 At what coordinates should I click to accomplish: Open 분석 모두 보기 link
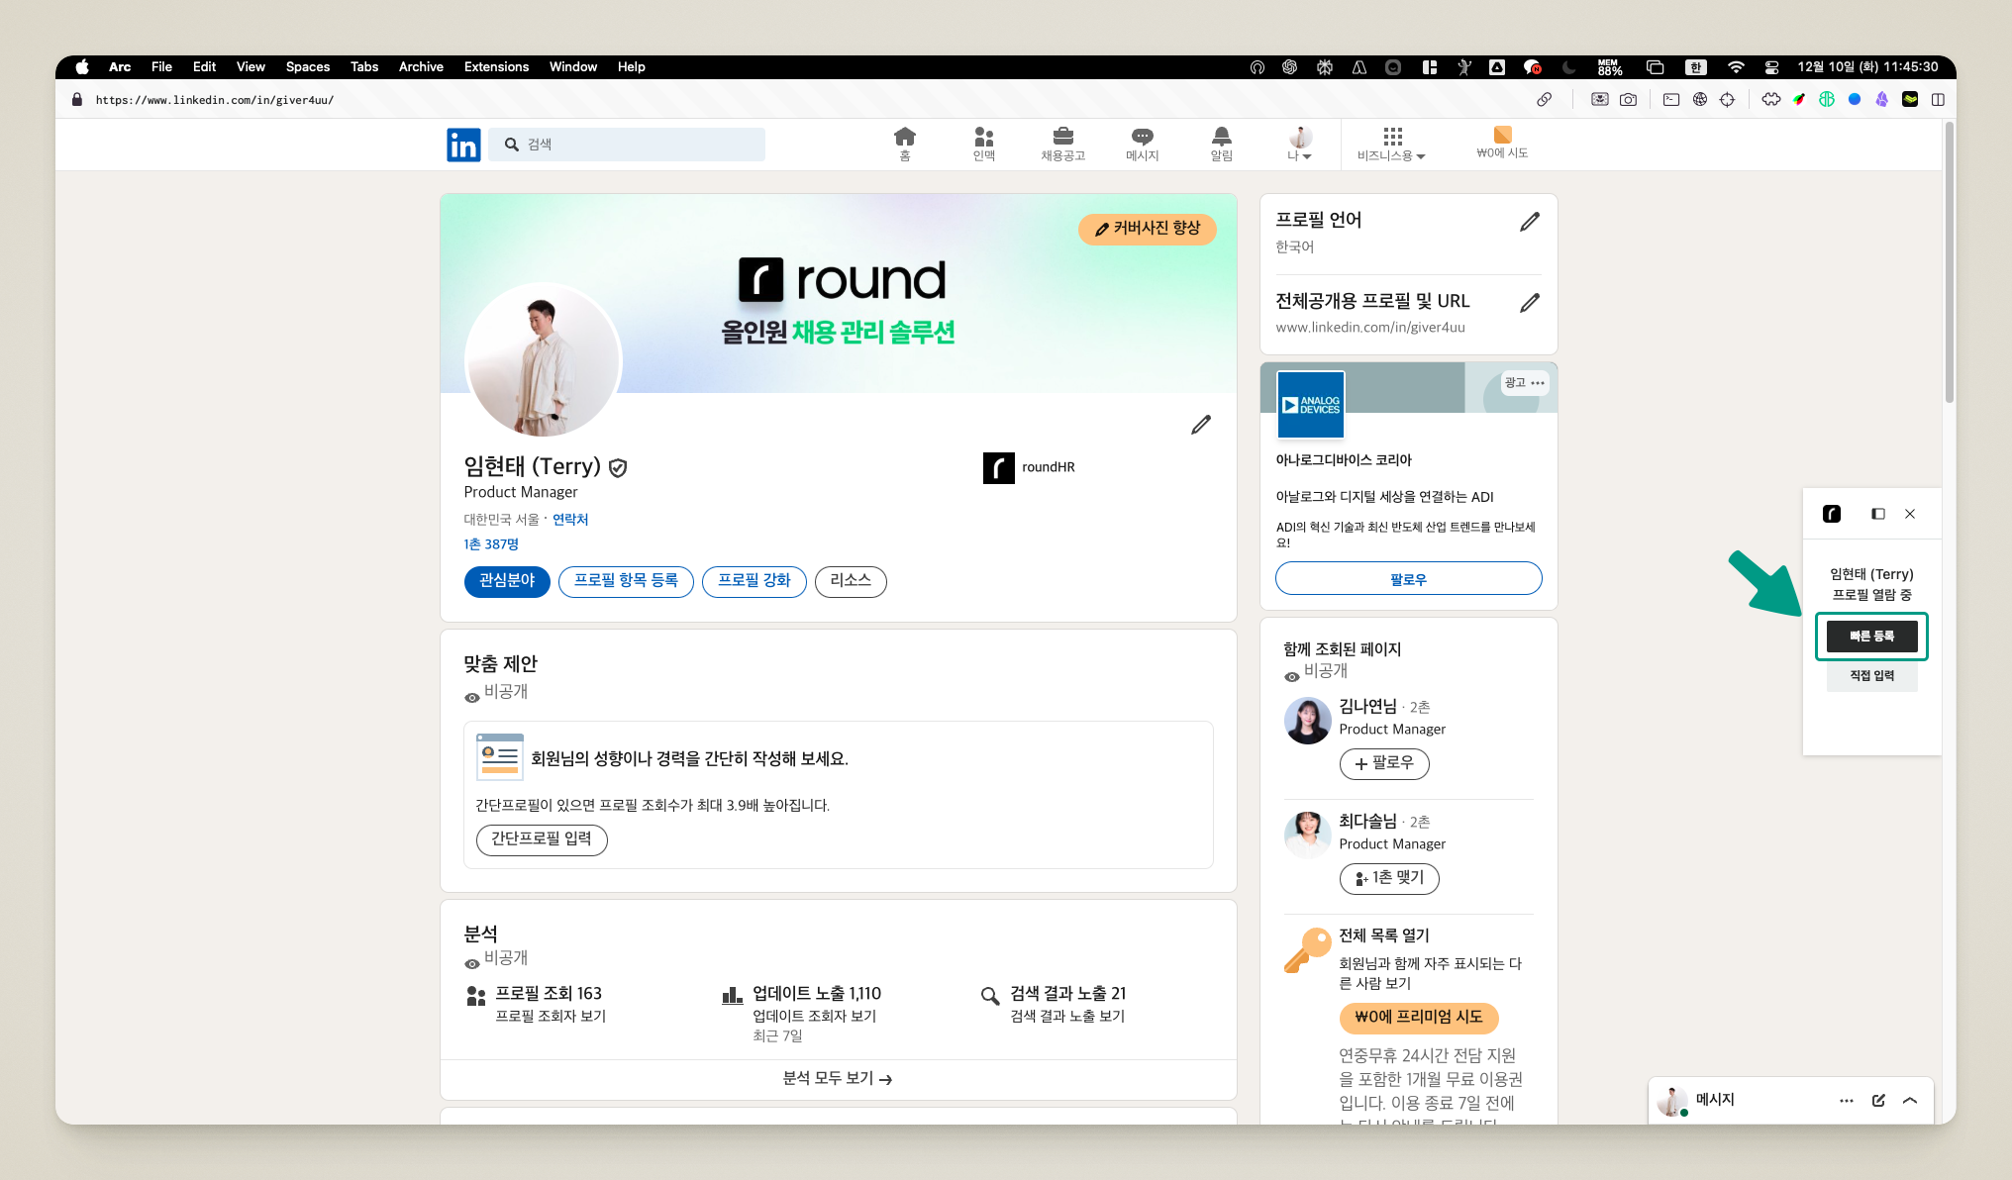point(838,1079)
